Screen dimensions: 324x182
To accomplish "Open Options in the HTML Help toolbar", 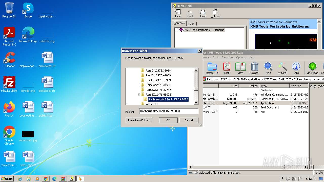I will click(215, 14).
